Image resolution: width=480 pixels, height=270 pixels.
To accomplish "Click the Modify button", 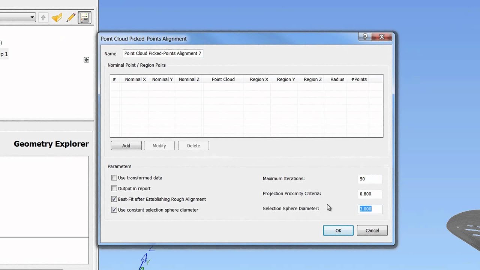I will 159,145.
